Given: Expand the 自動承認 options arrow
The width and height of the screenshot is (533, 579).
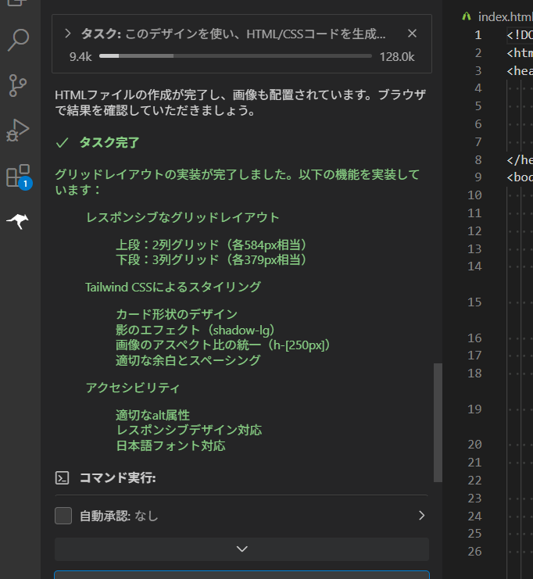Looking at the screenshot, I should (x=421, y=516).
